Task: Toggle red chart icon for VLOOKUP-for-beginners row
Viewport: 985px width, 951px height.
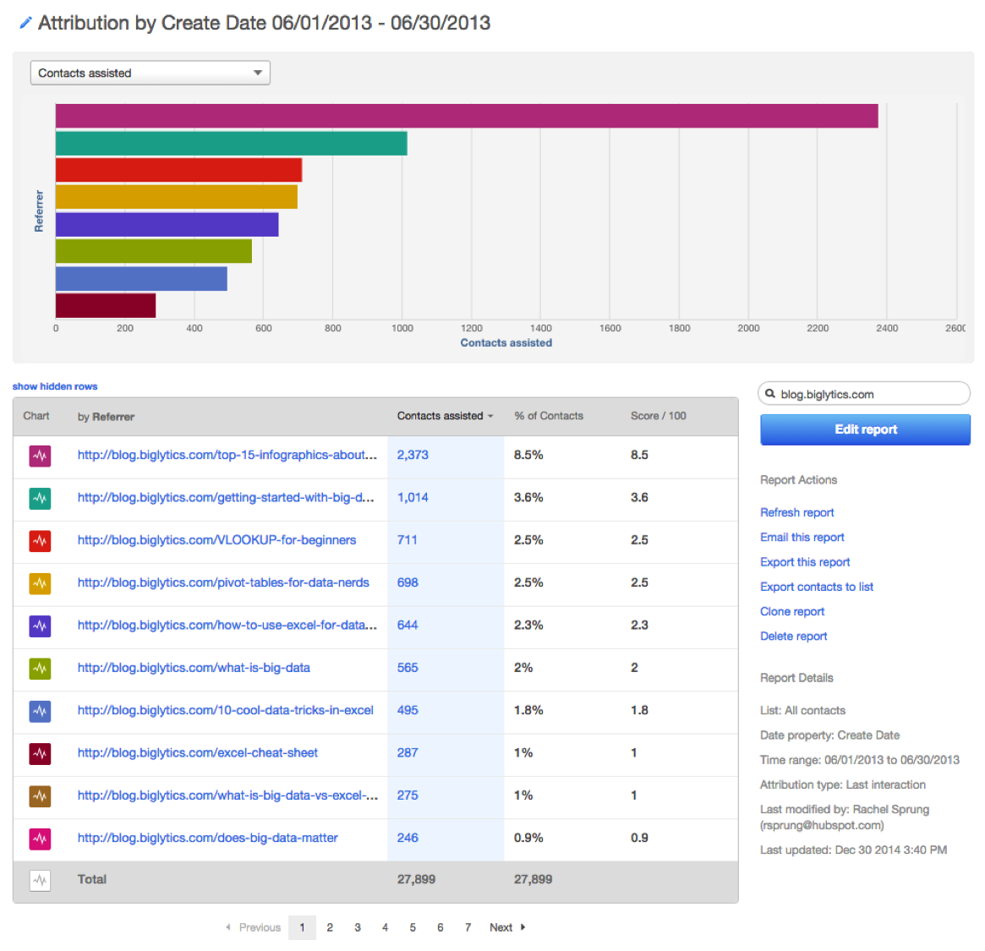Action: coord(40,540)
